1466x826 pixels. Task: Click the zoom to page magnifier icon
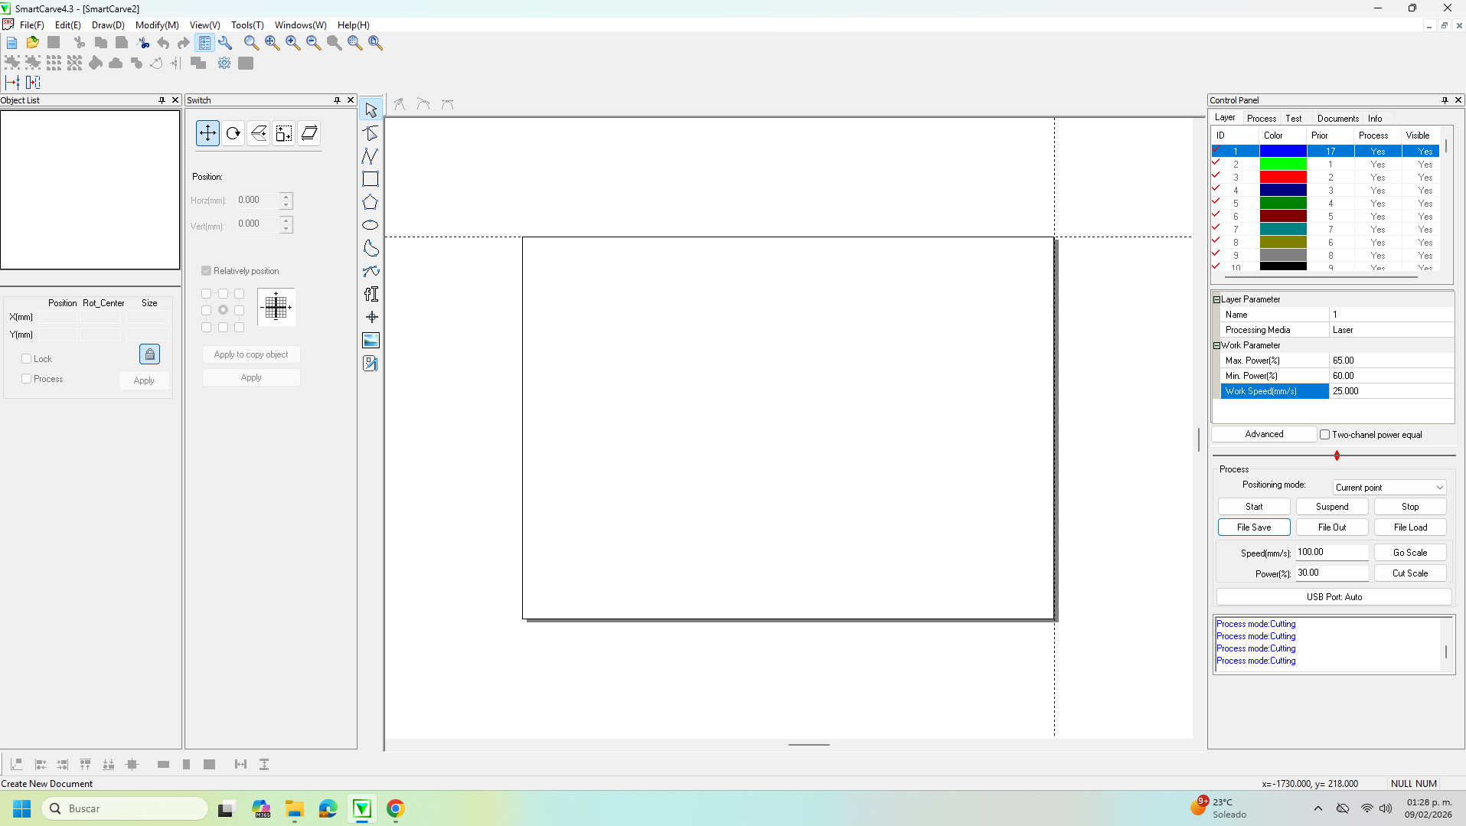click(375, 43)
